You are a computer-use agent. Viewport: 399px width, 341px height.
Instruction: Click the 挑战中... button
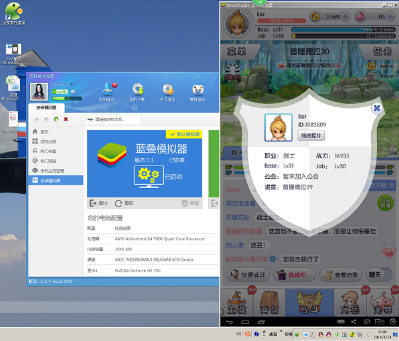click(295, 275)
